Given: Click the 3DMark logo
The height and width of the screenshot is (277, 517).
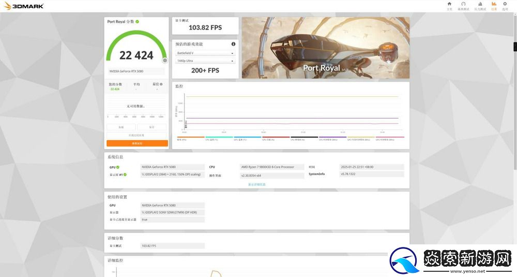Looking at the screenshot, I should [x=25, y=6].
